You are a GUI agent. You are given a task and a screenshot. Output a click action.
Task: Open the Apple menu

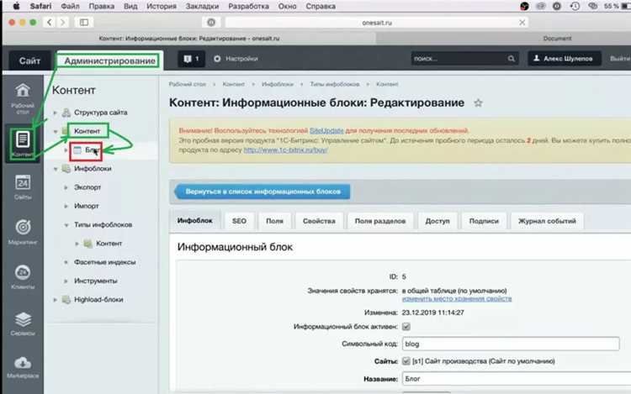tap(16, 6)
